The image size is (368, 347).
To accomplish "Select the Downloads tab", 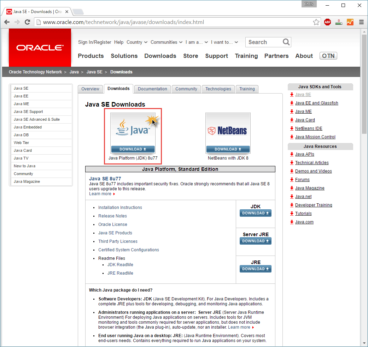I will [x=118, y=89].
